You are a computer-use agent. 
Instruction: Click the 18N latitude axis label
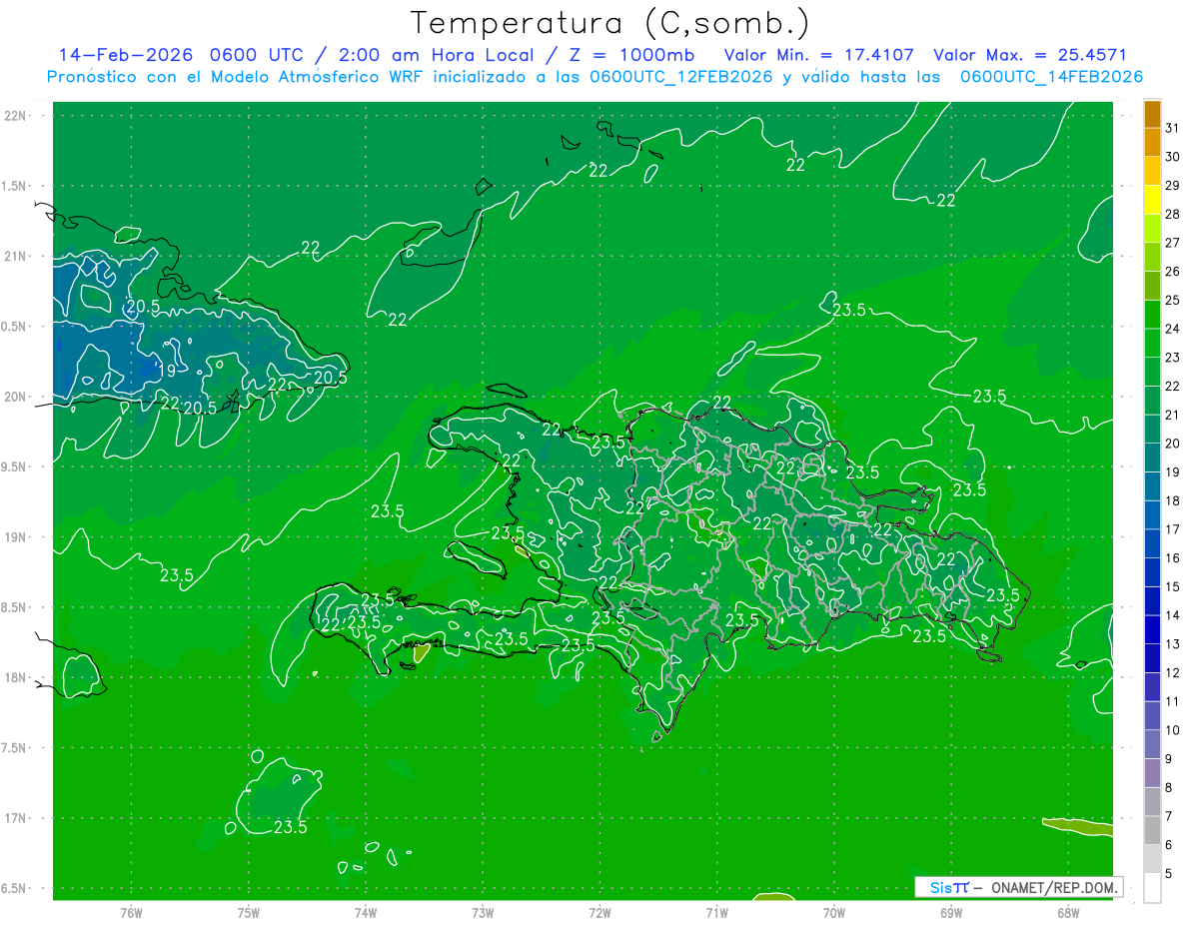tap(15, 677)
